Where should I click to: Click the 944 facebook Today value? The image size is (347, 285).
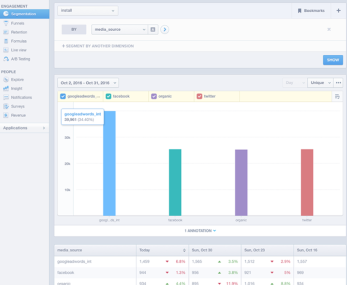click(x=142, y=273)
